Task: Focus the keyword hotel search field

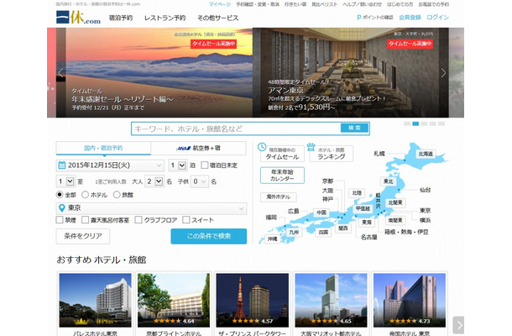Action: [236, 129]
